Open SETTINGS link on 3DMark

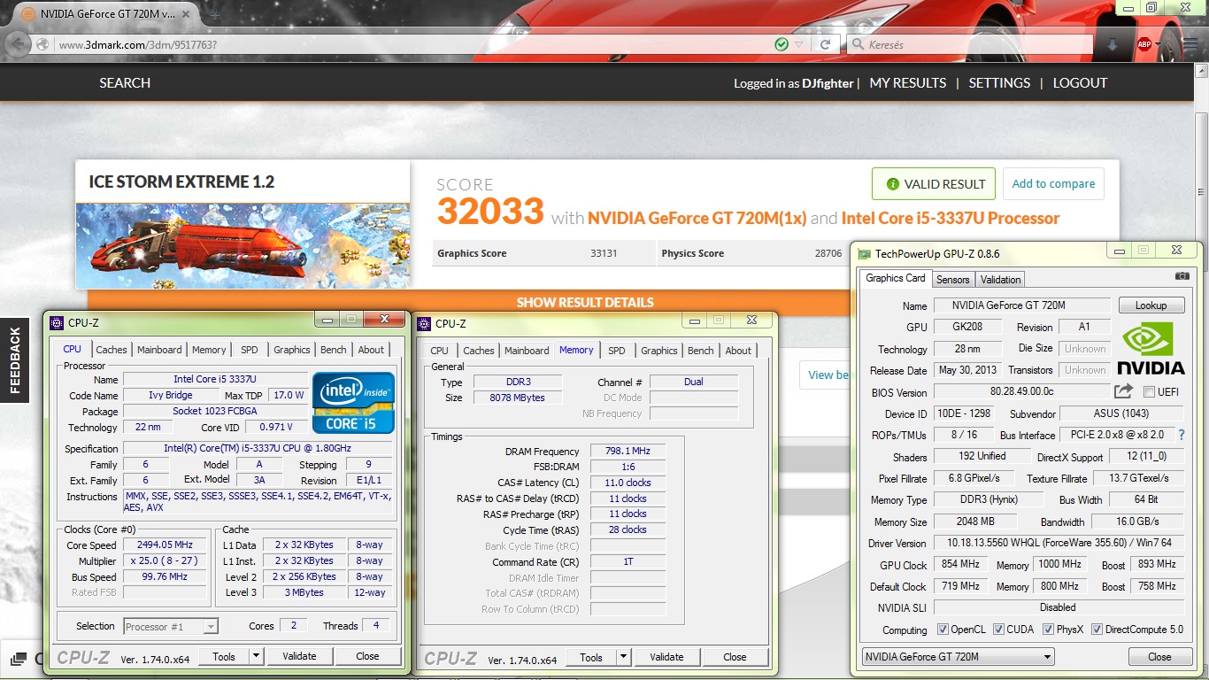click(x=999, y=82)
